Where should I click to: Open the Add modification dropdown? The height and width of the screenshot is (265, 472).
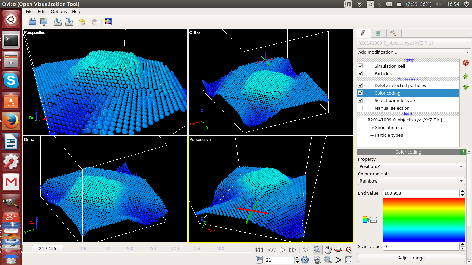click(414, 52)
